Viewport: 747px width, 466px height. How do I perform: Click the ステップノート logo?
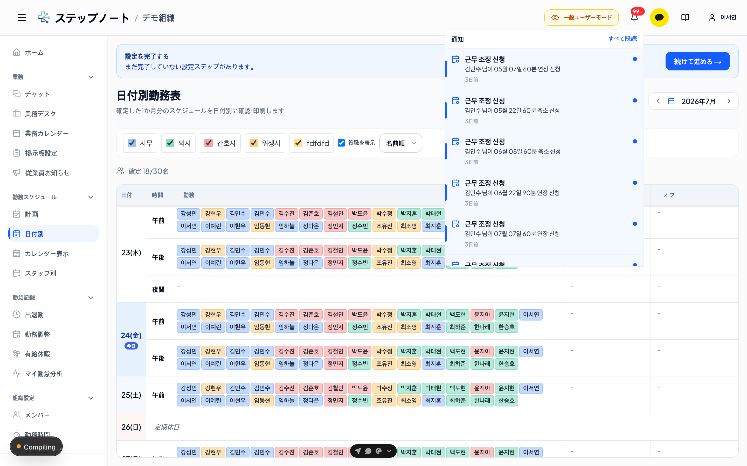point(83,18)
